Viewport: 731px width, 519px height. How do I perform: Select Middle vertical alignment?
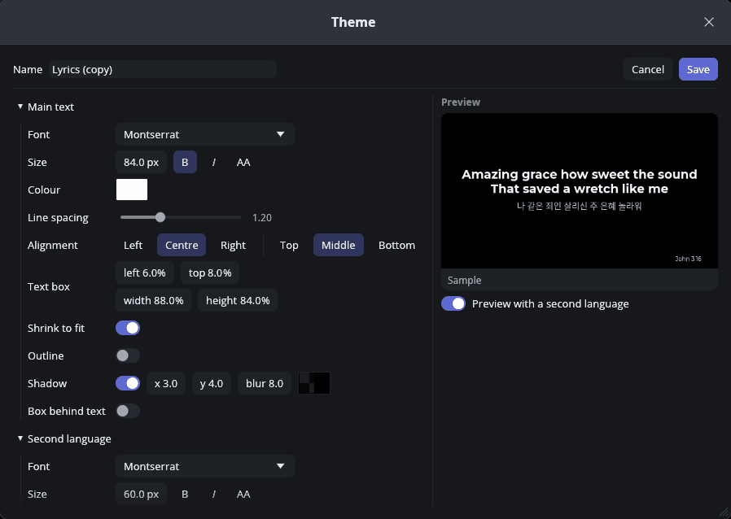pos(339,245)
